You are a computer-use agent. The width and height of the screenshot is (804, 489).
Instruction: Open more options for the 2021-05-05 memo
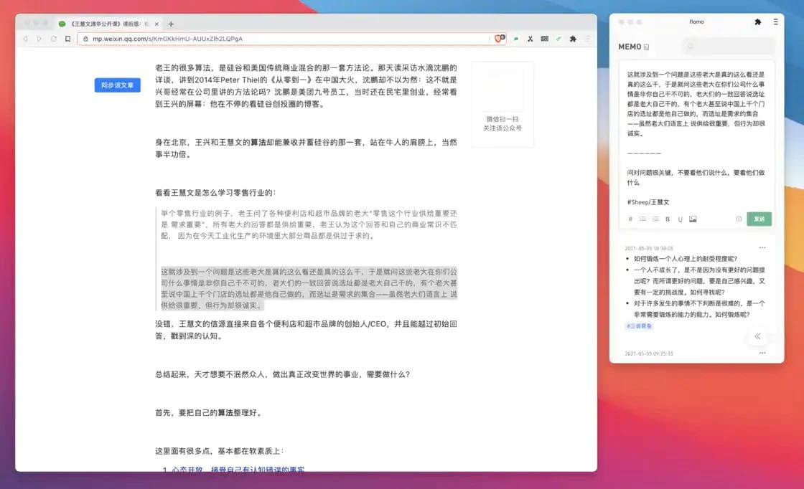tap(762, 353)
